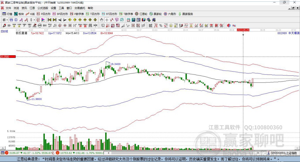Step chart left with black left arrow
The height and width of the screenshot is (162, 300).
click(60, 20)
